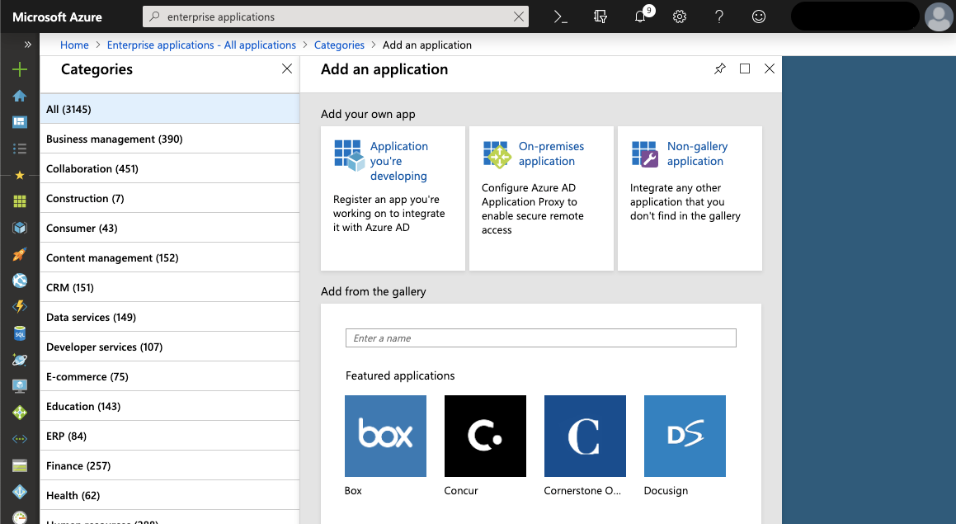Open All resources green grid icon

click(20, 201)
